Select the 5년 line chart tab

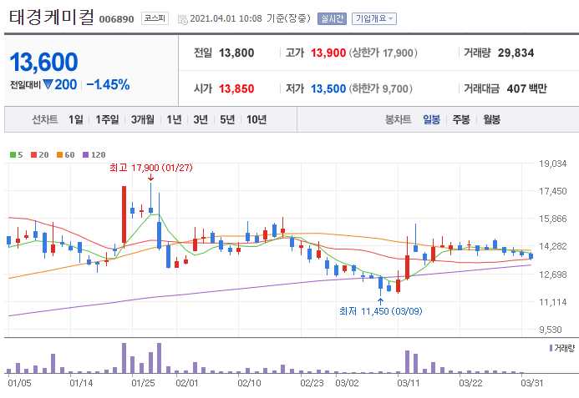coord(227,119)
